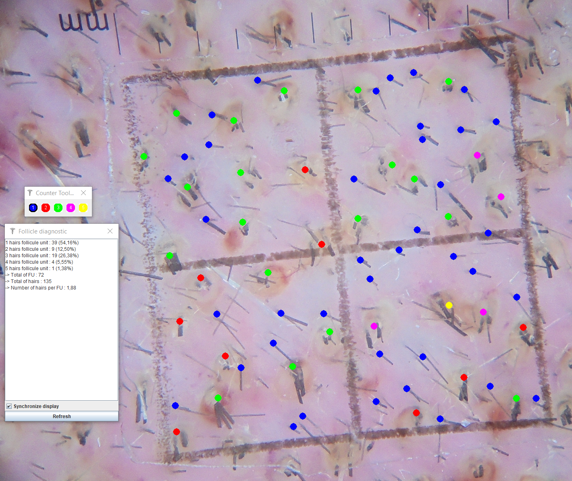
Task: Select the red counter type 2
Action: [x=46, y=208]
